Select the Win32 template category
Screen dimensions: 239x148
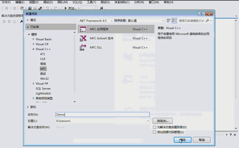[x=44, y=79]
